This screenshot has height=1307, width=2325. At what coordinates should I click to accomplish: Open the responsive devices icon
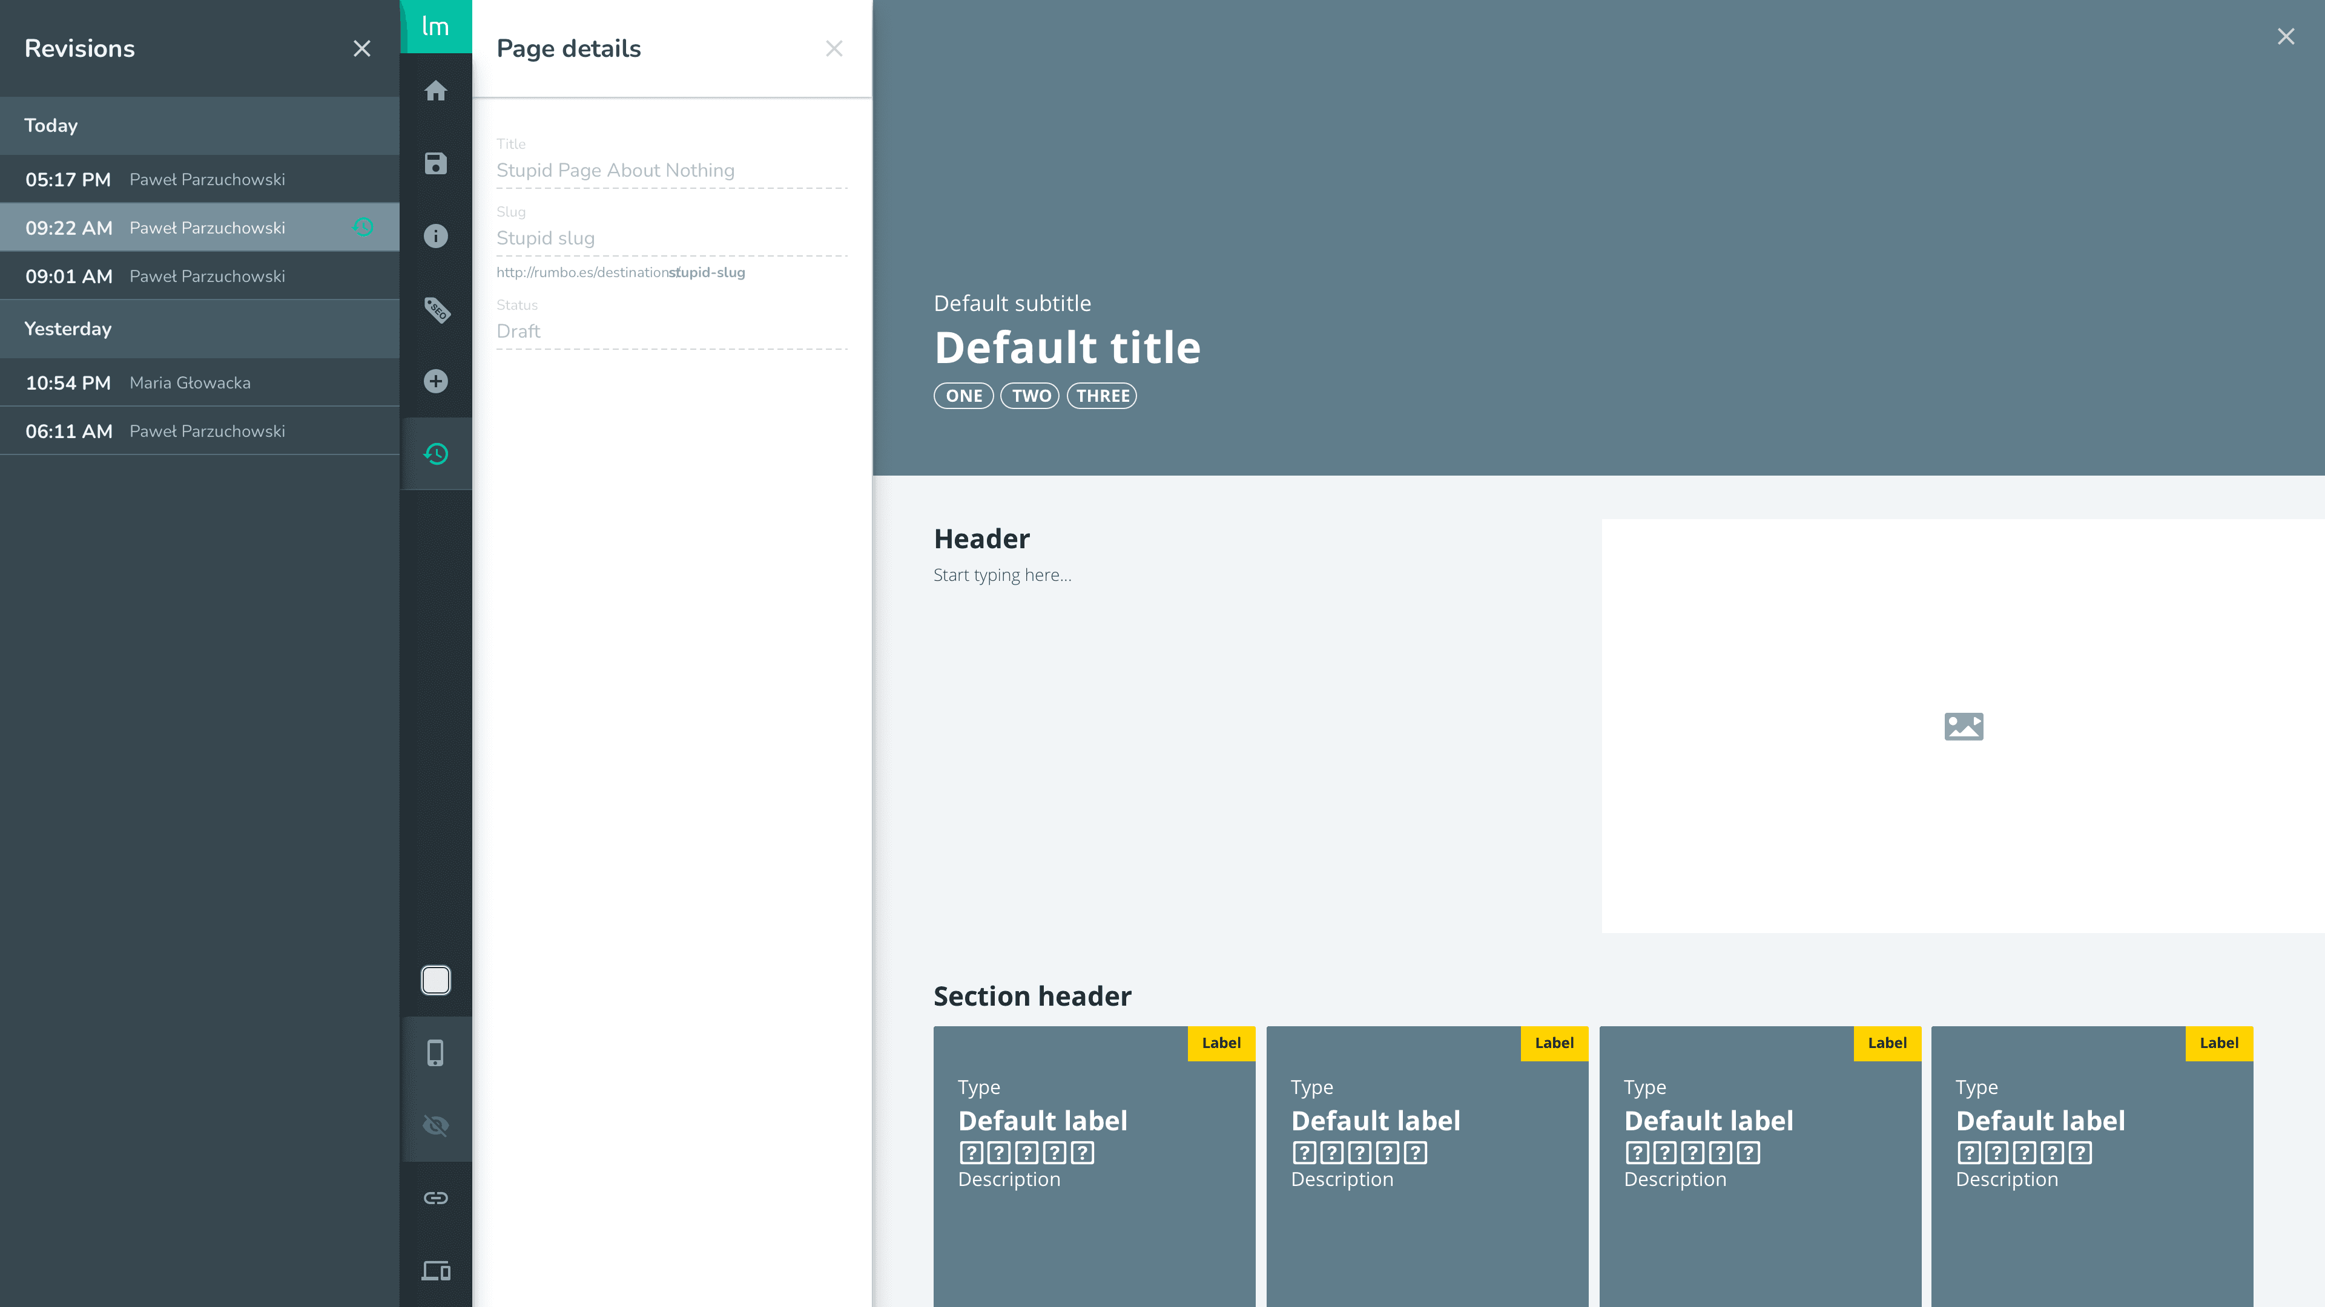click(435, 1270)
